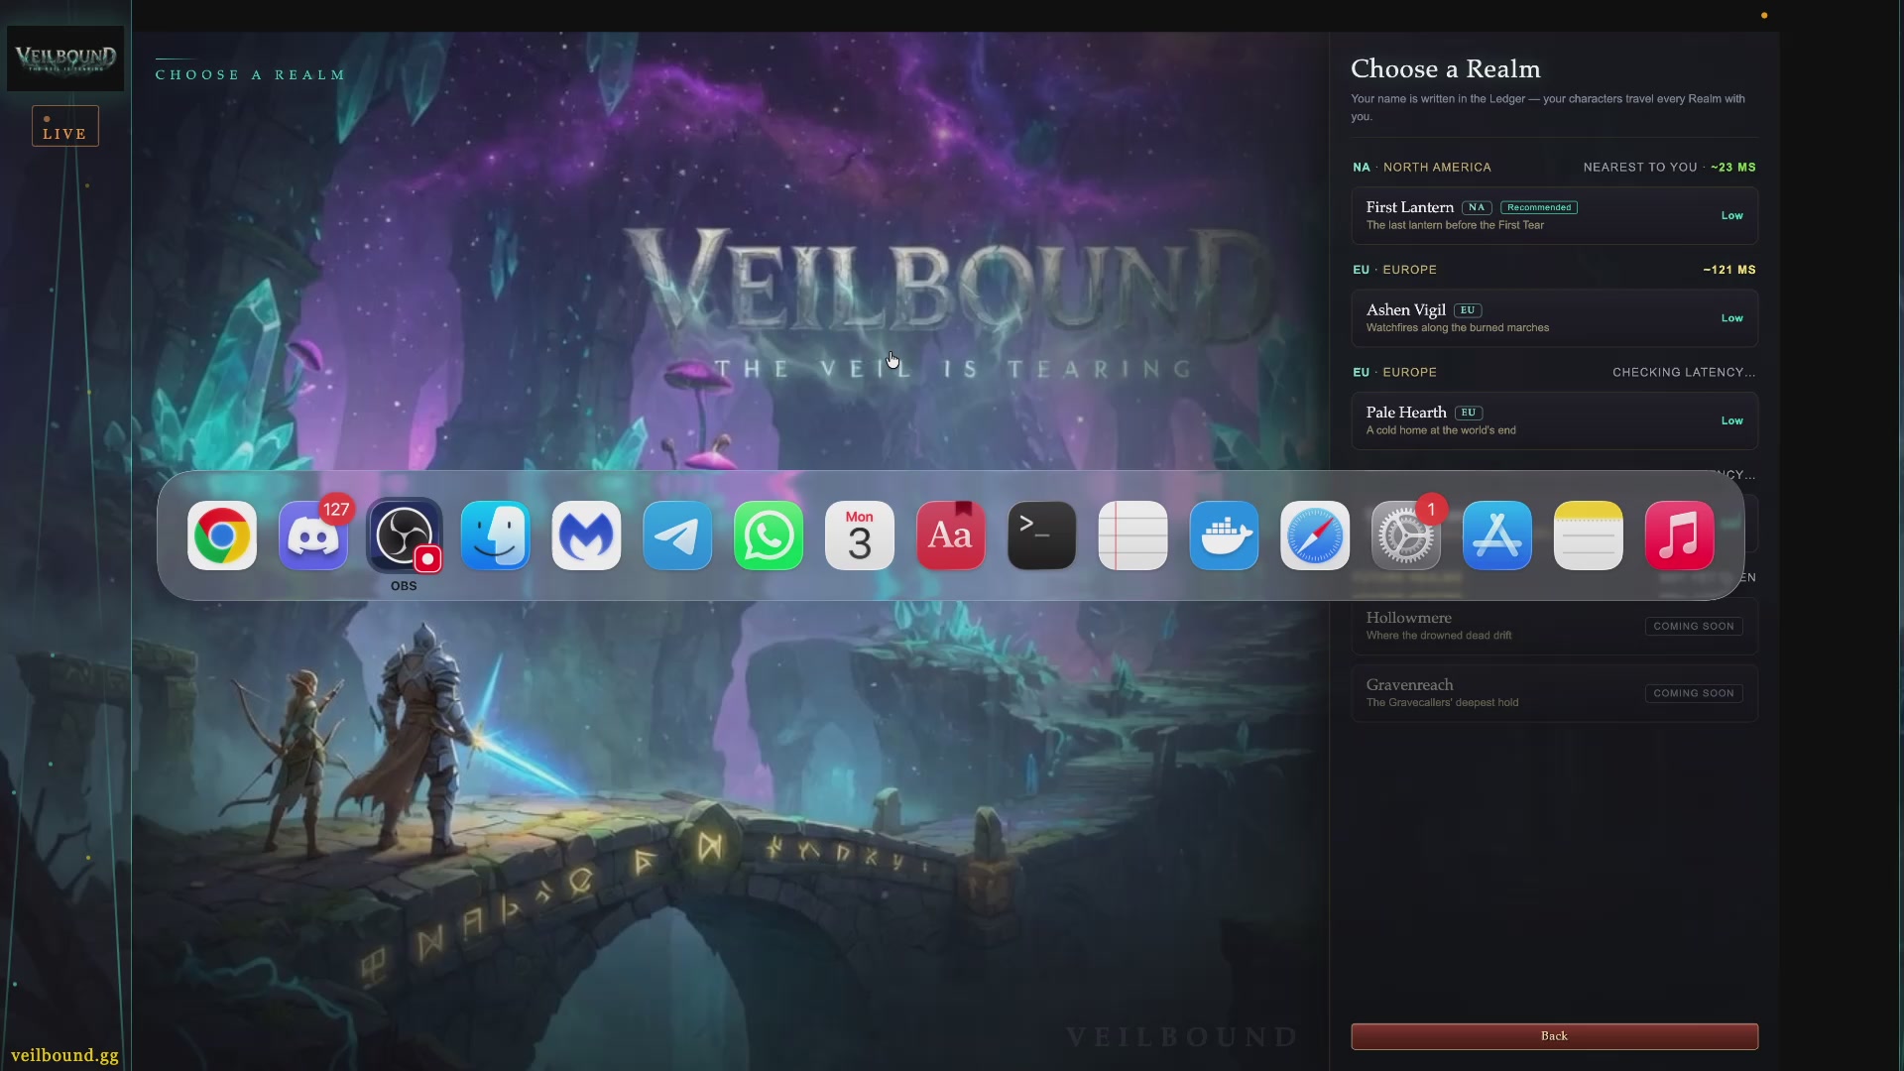1904x1071 pixels.
Task: Select the Gravenreach realm row
Action: (x=1554, y=693)
